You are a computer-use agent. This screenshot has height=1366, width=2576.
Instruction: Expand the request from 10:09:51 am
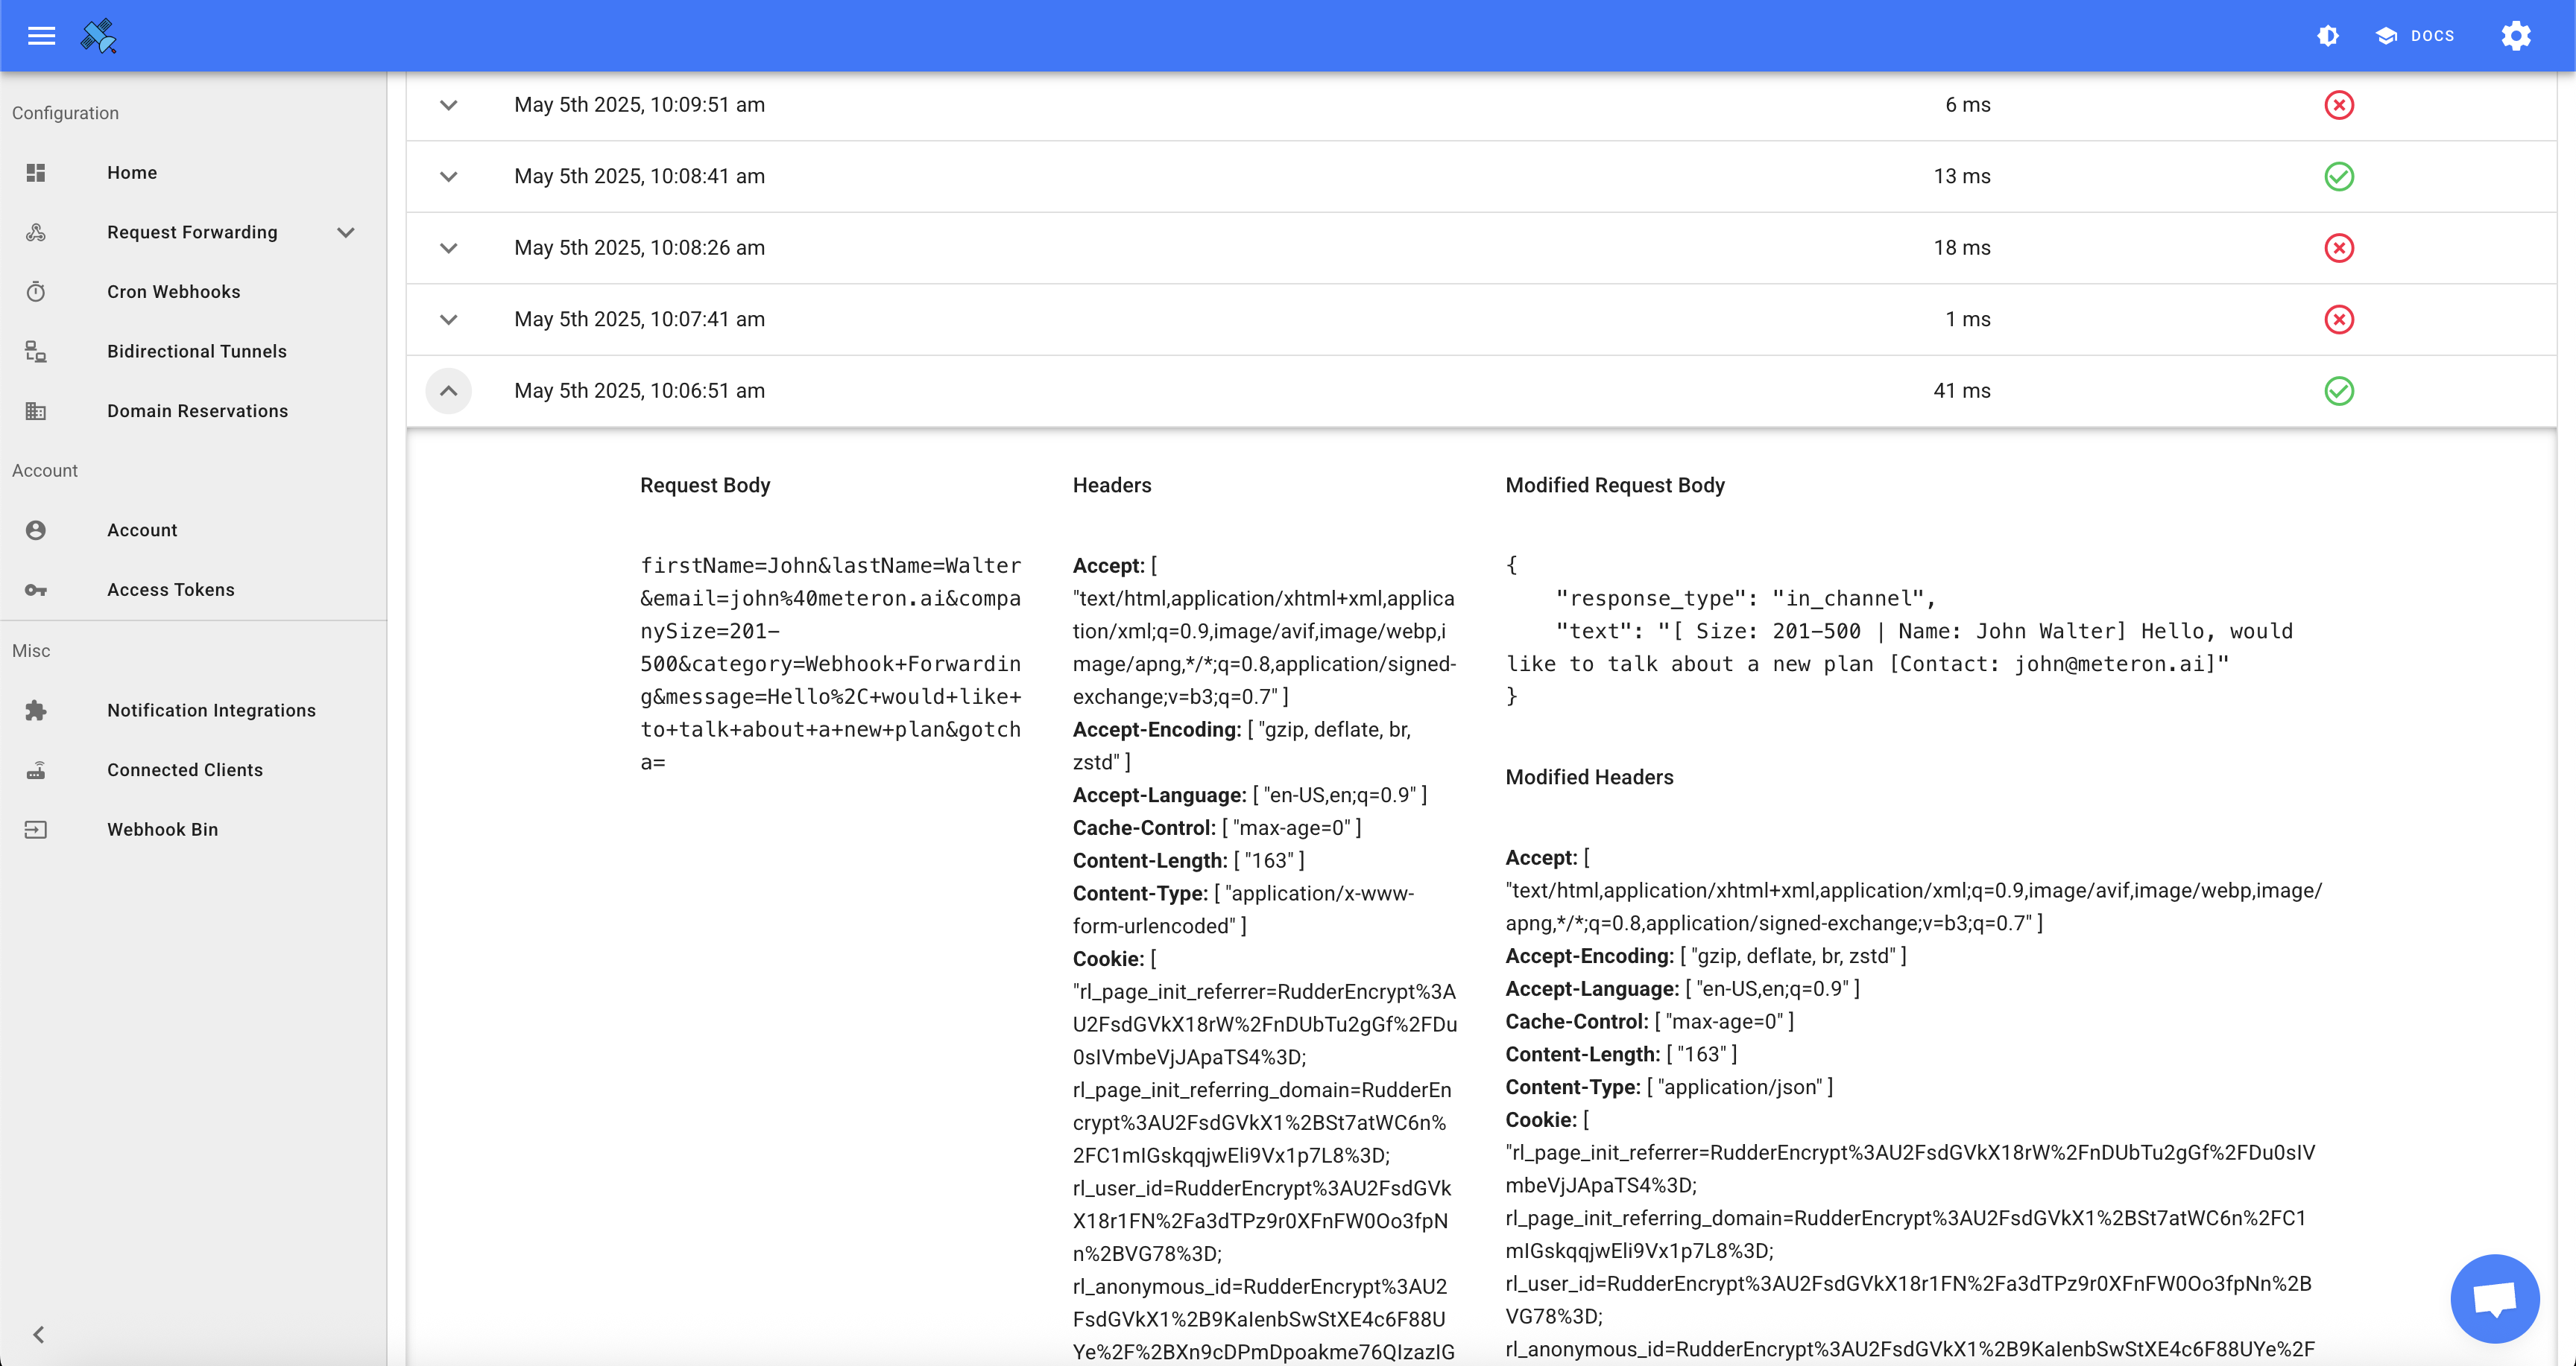pyautogui.click(x=448, y=105)
